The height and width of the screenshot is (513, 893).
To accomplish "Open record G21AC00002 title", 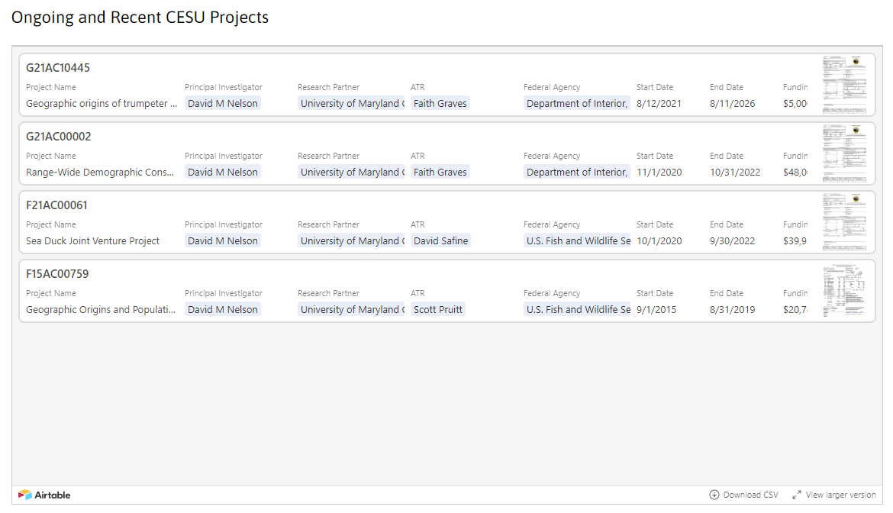I will click(59, 137).
